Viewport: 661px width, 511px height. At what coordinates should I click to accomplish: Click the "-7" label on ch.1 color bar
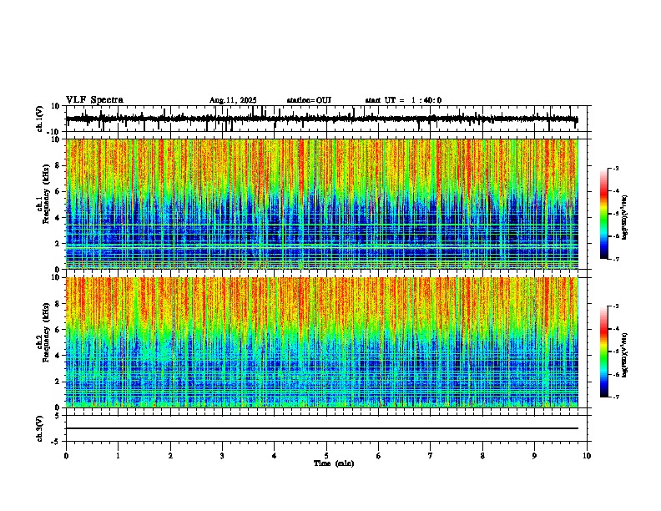pos(616,259)
